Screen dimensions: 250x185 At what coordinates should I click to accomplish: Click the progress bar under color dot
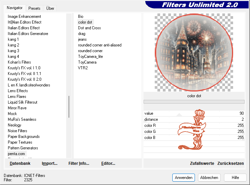[x=194, y=102]
